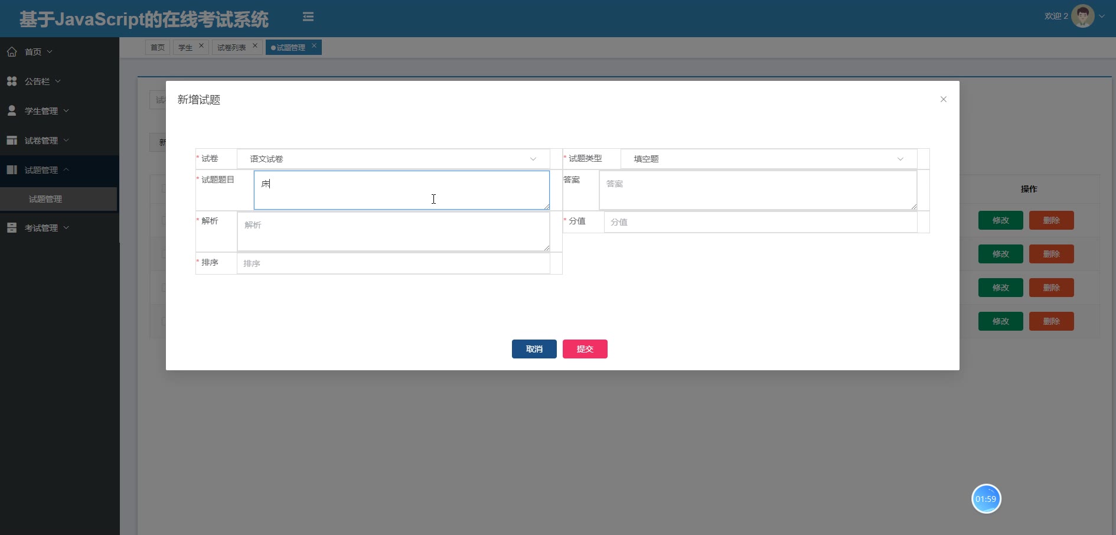Click 修改 button in the first table row
The image size is (1116, 535).
[x=1001, y=220]
